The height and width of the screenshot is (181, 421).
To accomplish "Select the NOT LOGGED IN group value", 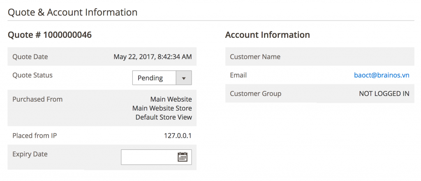I will point(384,93).
